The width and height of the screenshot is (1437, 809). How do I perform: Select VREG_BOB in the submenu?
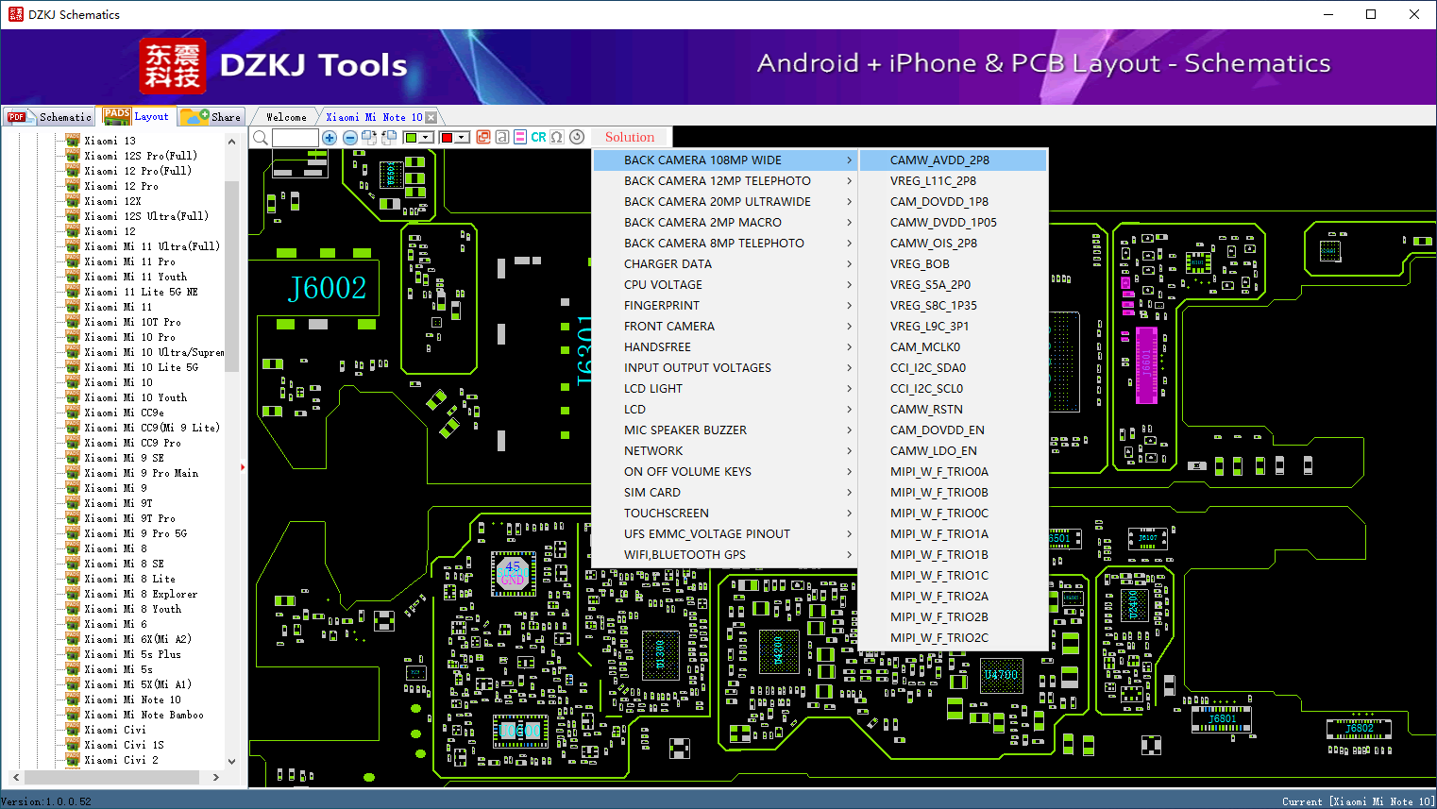[x=954, y=264]
